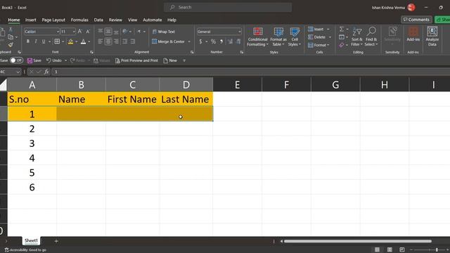Cut the selection with scissors icon
This screenshot has height=253, width=450.
point(11,30)
